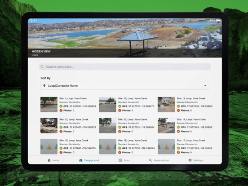Click green GPS check icon for Site 14
Screen dimensions: 248x186
tap(178, 127)
